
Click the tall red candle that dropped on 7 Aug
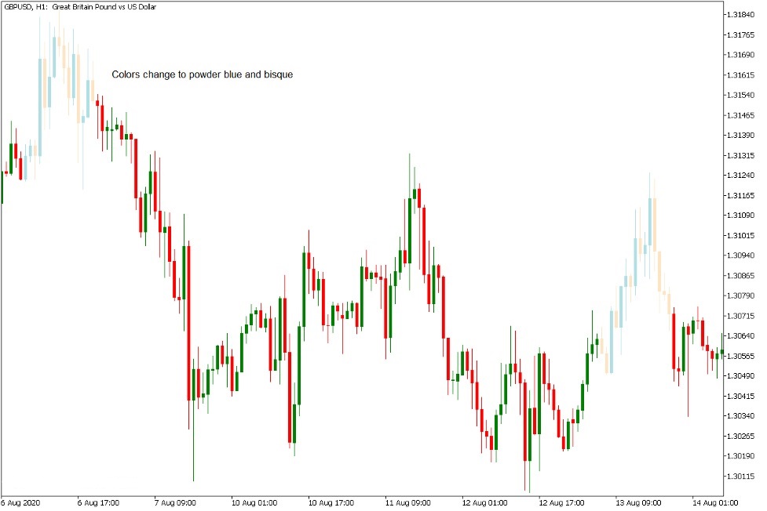coord(189,323)
